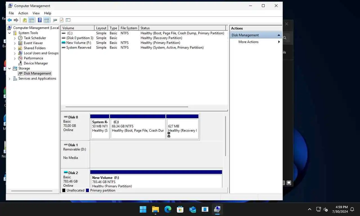Screen dimensions: 360x216
Task: Click the checkmark document toolbar icon
Action: click(x=62, y=20)
